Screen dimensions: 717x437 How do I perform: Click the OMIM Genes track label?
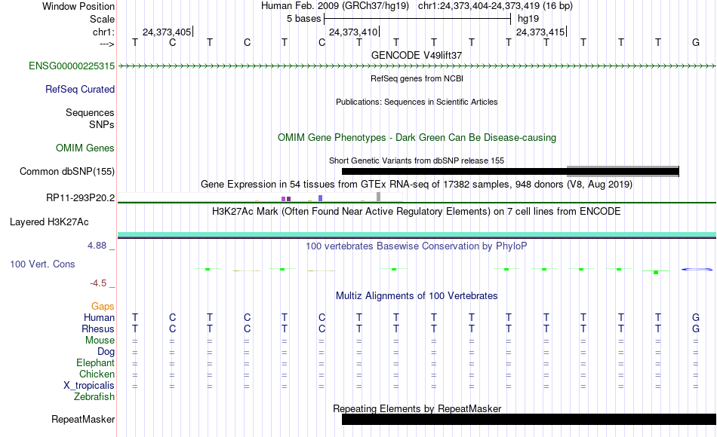pos(85,148)
